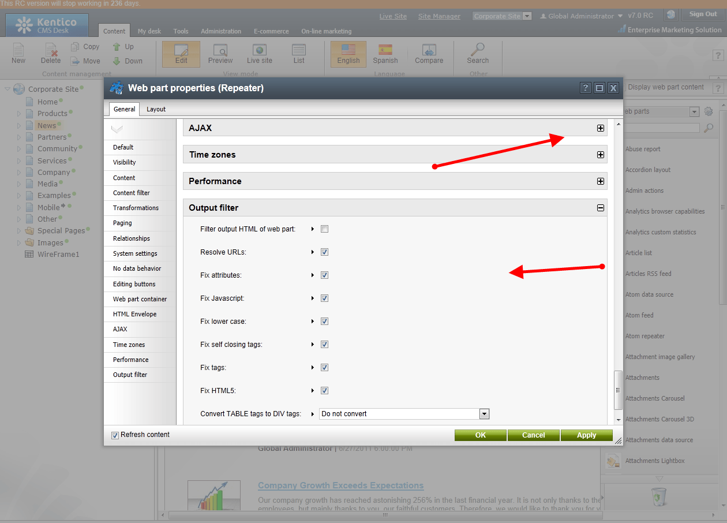This screenshot has width=727, height=523.
Task: Open the Live Site link
Action: coord(394,16)
